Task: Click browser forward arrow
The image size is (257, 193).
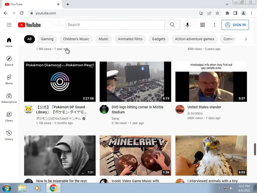Action: tap(14, 13)
